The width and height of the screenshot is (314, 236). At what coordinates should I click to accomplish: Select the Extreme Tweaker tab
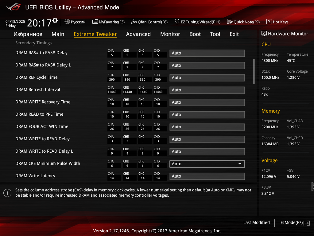pos(95,34)
